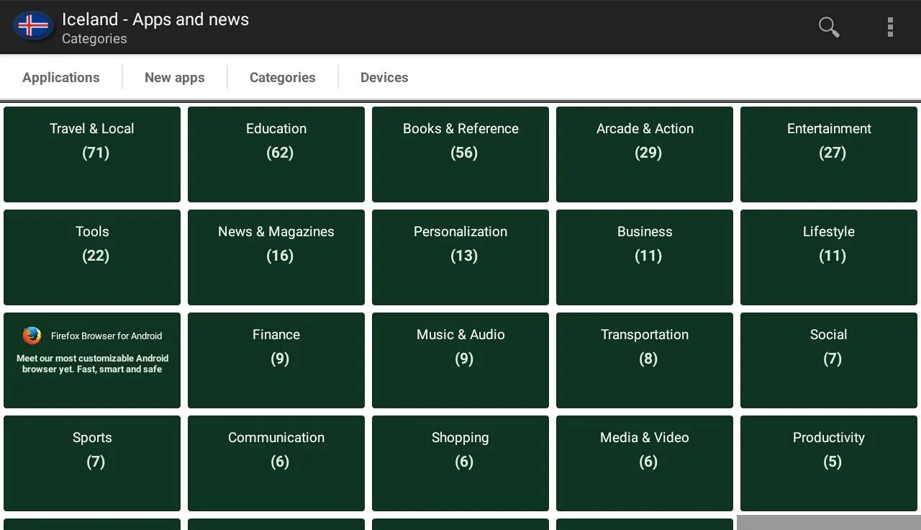Select the Music & Audio category

click(x=460, y=360)
